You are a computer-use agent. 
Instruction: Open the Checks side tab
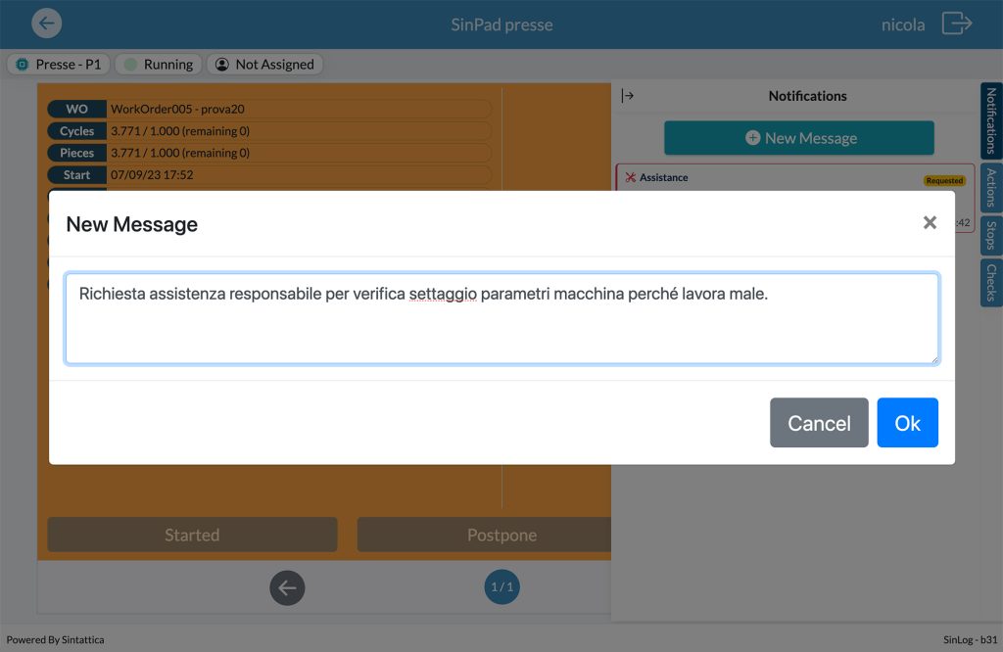pyautogui.click(x=991, y=283)
